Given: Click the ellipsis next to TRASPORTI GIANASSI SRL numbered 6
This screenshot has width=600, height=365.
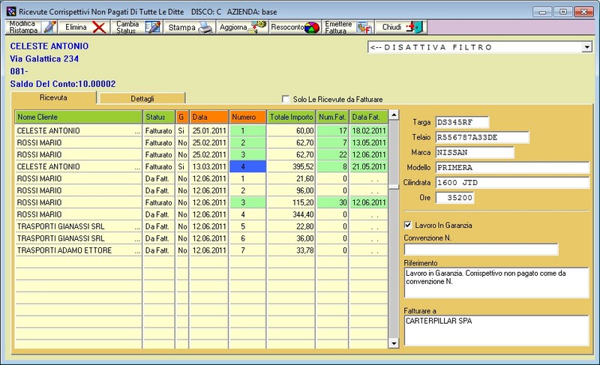Looking at the screenshot, I should (137, 240).
